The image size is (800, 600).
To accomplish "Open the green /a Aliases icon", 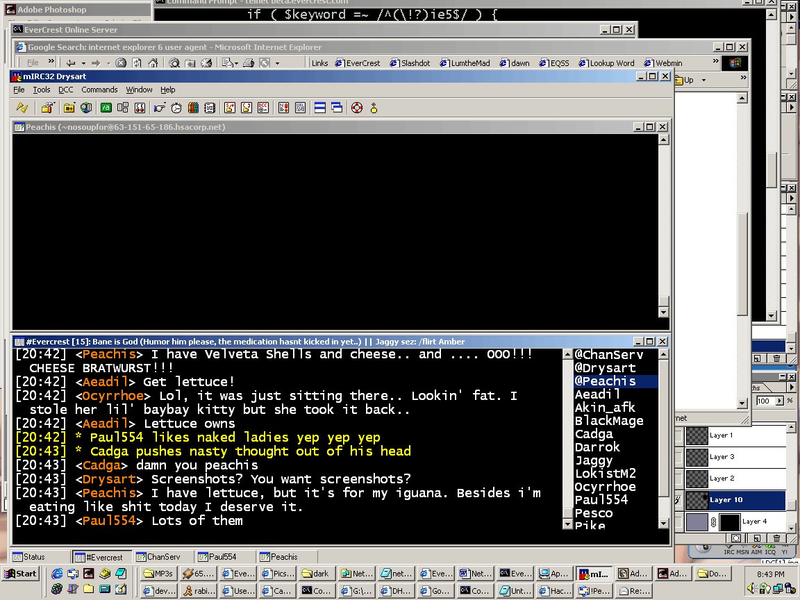I will tap(106, 108).
